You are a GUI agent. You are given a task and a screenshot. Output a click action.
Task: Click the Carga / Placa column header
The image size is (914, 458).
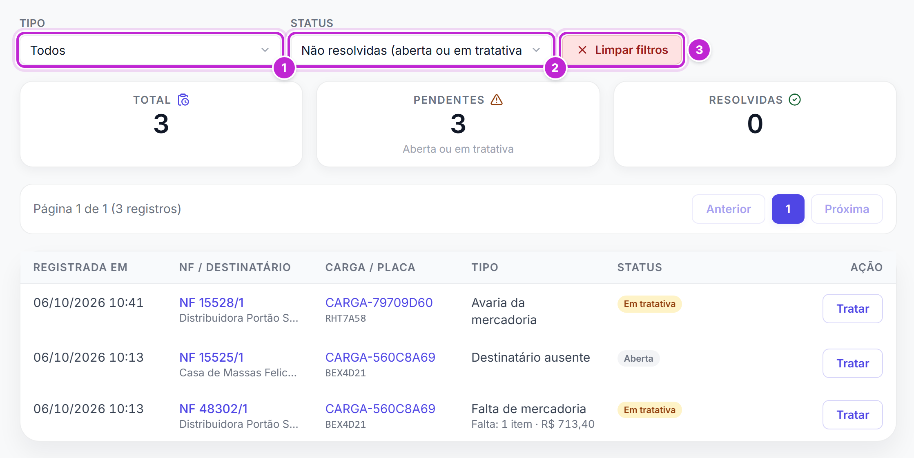pyautogui.click(x=370, y=267)
